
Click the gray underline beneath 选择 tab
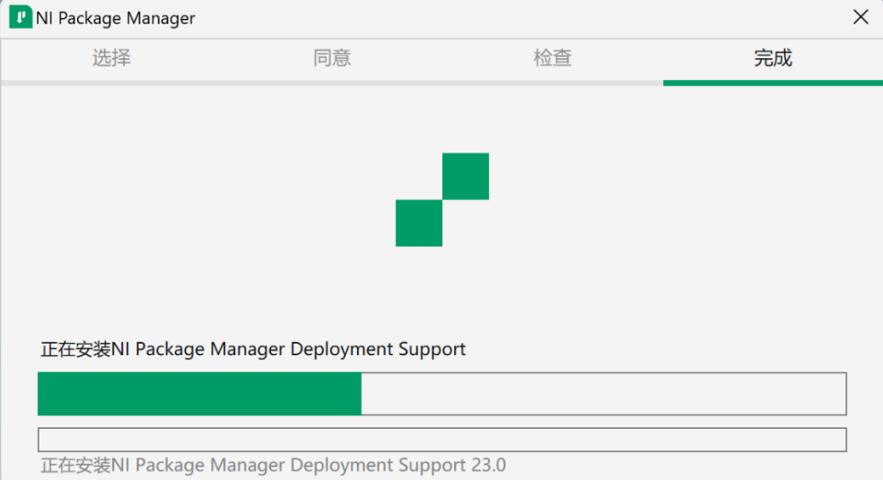click(111, 83)
